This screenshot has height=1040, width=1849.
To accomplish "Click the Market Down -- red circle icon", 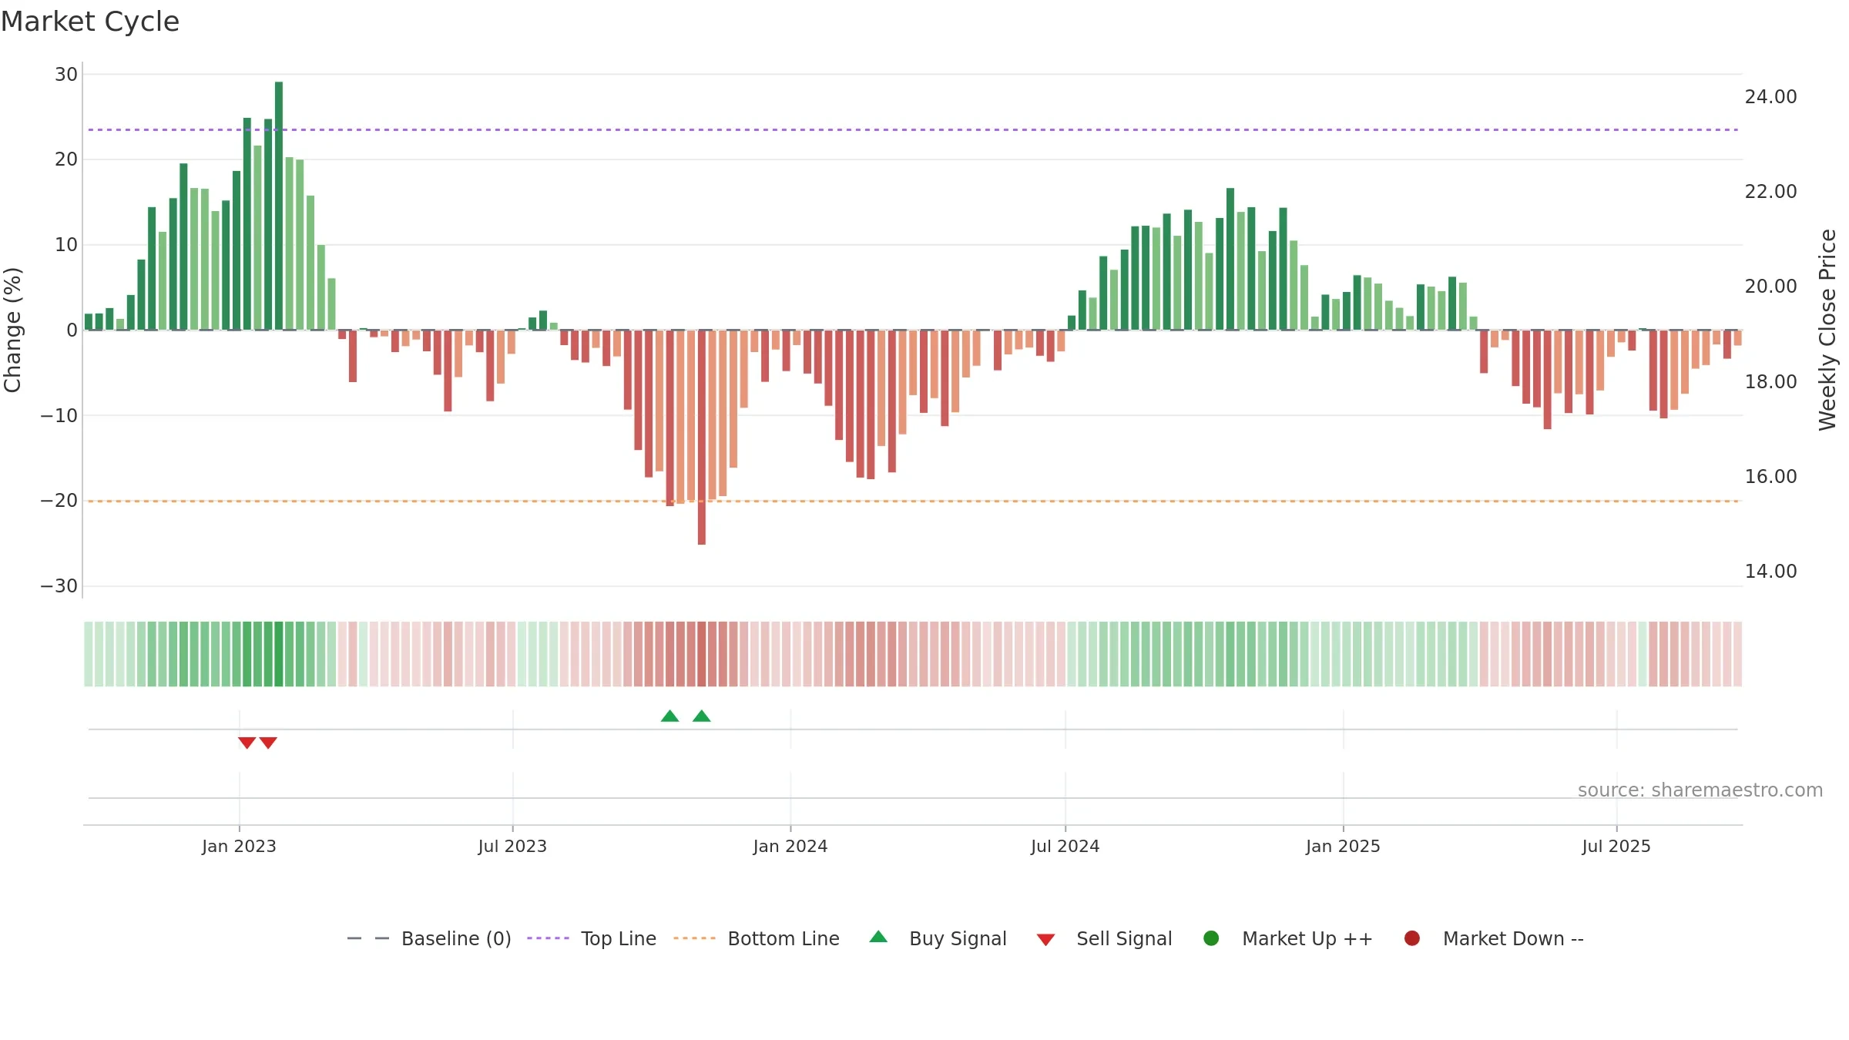I will pyautogui.click(x=1412, y=938).
